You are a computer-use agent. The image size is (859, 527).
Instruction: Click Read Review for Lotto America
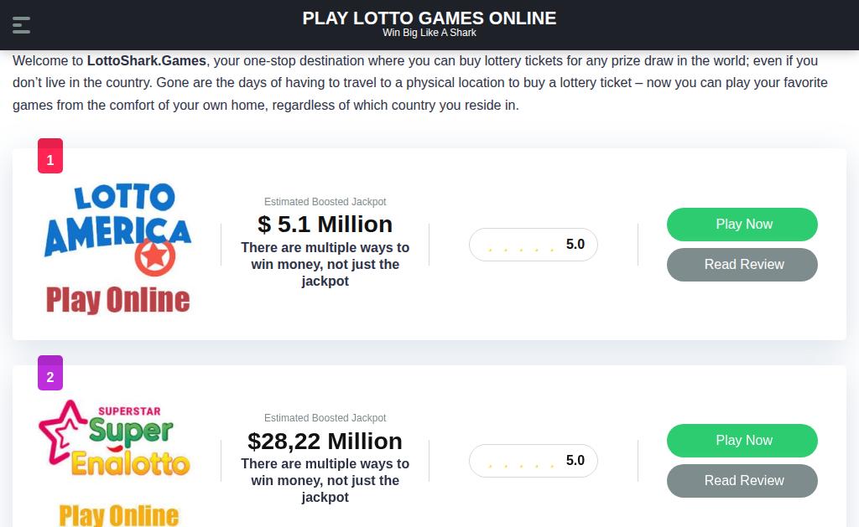tap(742, 265)
